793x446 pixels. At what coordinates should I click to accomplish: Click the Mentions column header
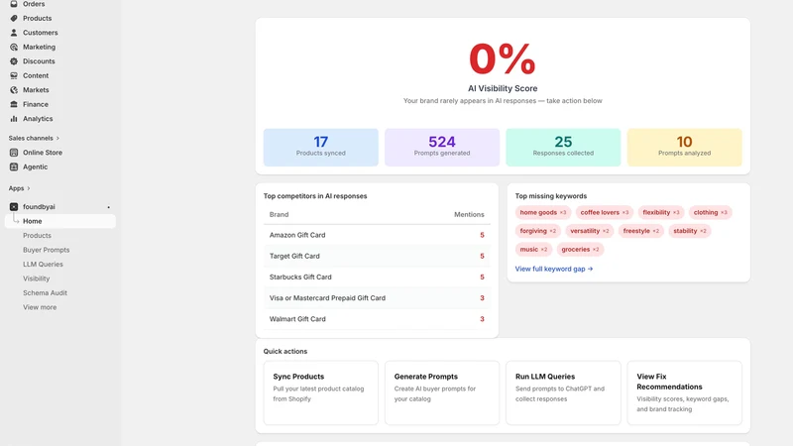[x=469, y=214]
